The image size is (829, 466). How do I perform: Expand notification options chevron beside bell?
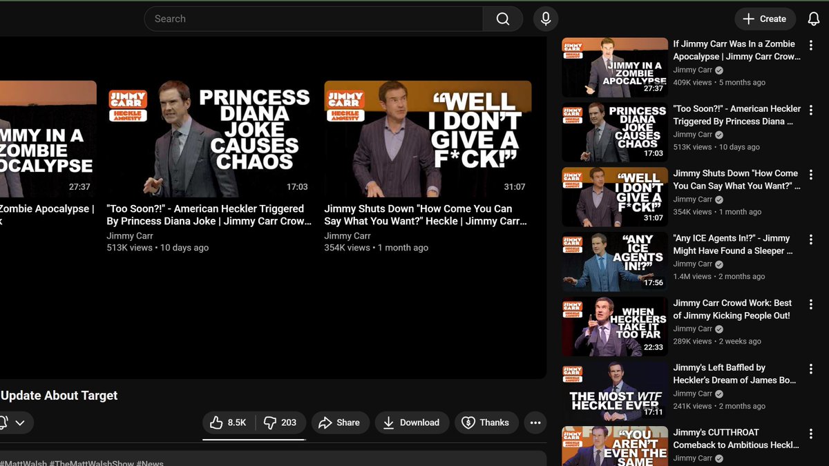[20, 423]
